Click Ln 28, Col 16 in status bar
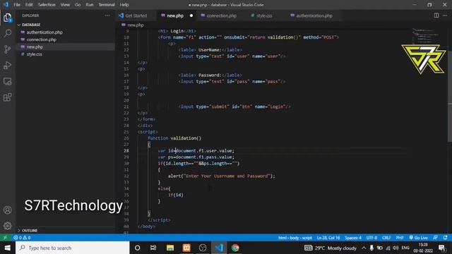 pyautogui.click(x=328, y=238)
